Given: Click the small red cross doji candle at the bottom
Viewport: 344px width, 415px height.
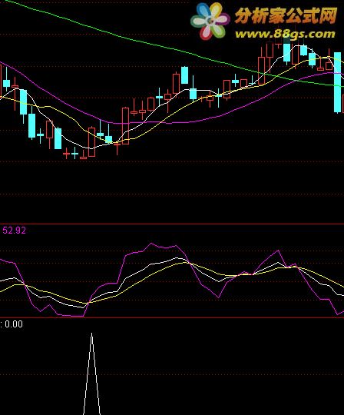Looking at the screenshot, I should click(66, 153).
